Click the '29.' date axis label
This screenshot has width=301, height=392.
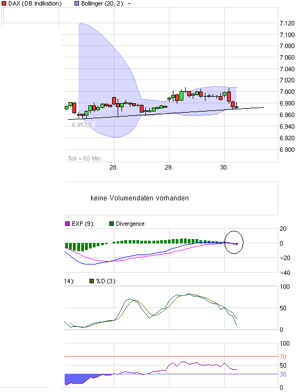(169, 167)
